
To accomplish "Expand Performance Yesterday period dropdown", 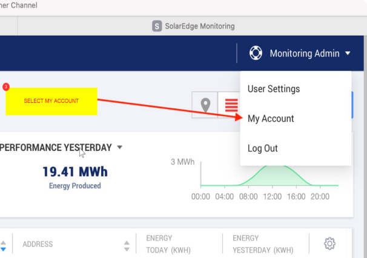I will [x=119, y=147].
